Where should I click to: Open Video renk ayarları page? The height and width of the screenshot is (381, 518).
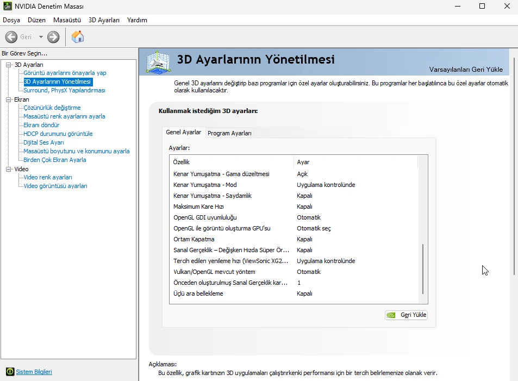coord(48,177)
